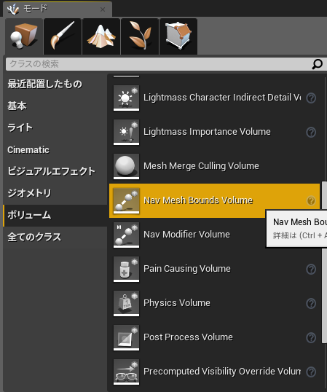Select Post Process Volume text
Screen dimensions: 327x392
coord(188,337)
